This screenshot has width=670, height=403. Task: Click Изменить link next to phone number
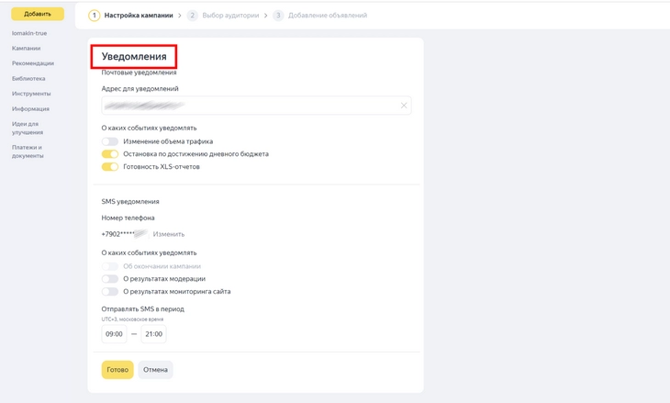point(169,234)
